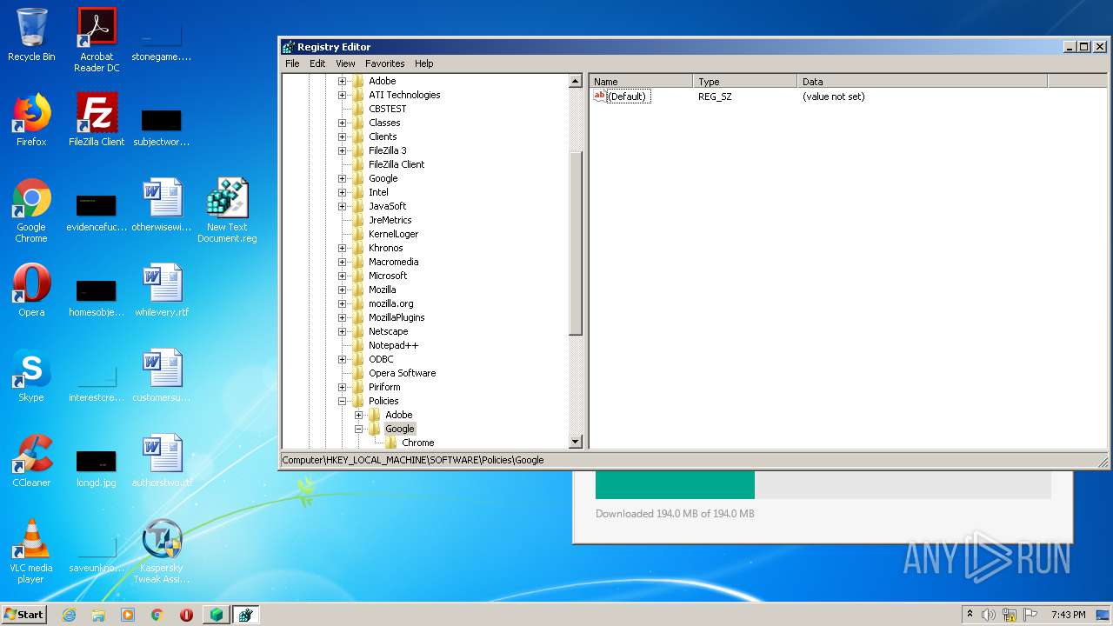Open the Favorites menu
The height and width of the screenshot is (626, 1113).
pyautogui.click(x=384, y=63)
